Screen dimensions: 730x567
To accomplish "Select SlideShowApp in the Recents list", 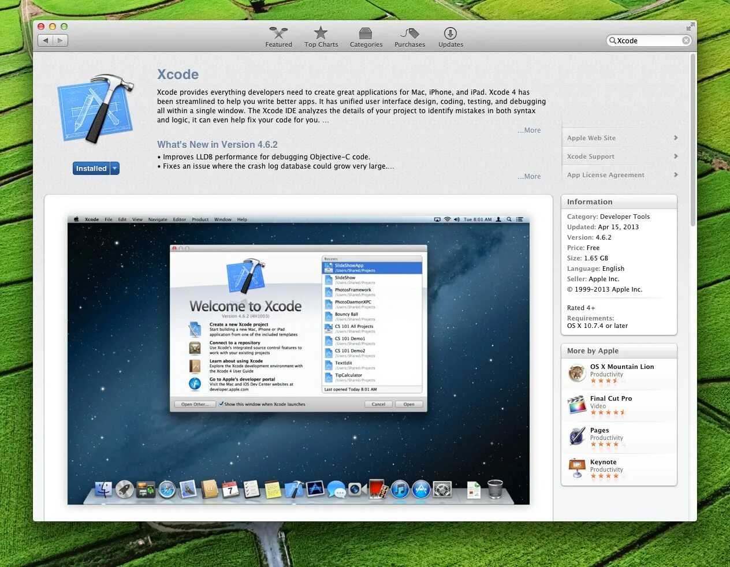I will pos(372,268).
